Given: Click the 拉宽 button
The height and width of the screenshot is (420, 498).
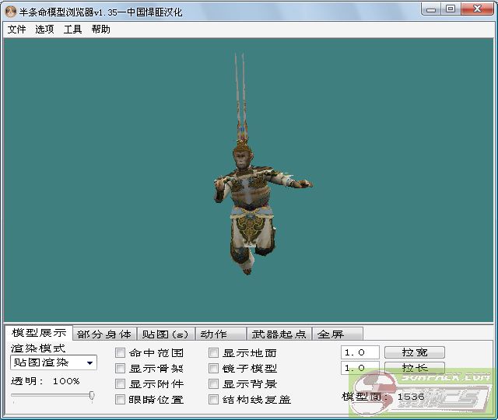Looking at the screenshot, I should tap(415, 352).
